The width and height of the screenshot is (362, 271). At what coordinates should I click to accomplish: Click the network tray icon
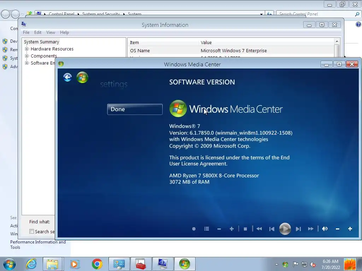coord(304,264)
